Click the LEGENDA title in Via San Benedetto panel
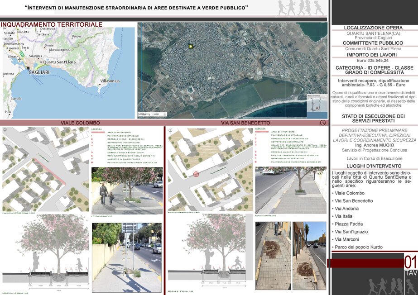Viewport: 418px width, 295px height. 260,128
